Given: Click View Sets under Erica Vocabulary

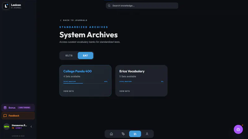Looking at the screenshot, I should [125, 91].
